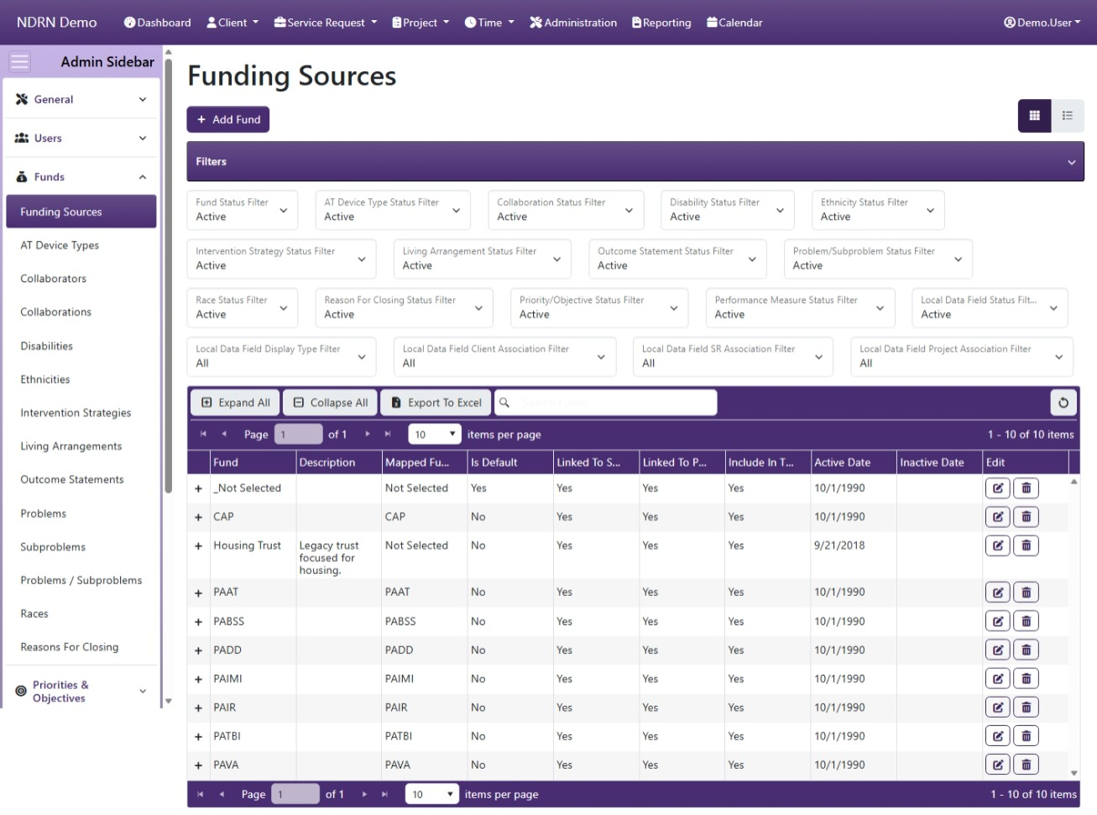Image resolution: width=1097 pixels, height=815 pixels.
Task: Open the Dashboard menu item
Action: 157,23
